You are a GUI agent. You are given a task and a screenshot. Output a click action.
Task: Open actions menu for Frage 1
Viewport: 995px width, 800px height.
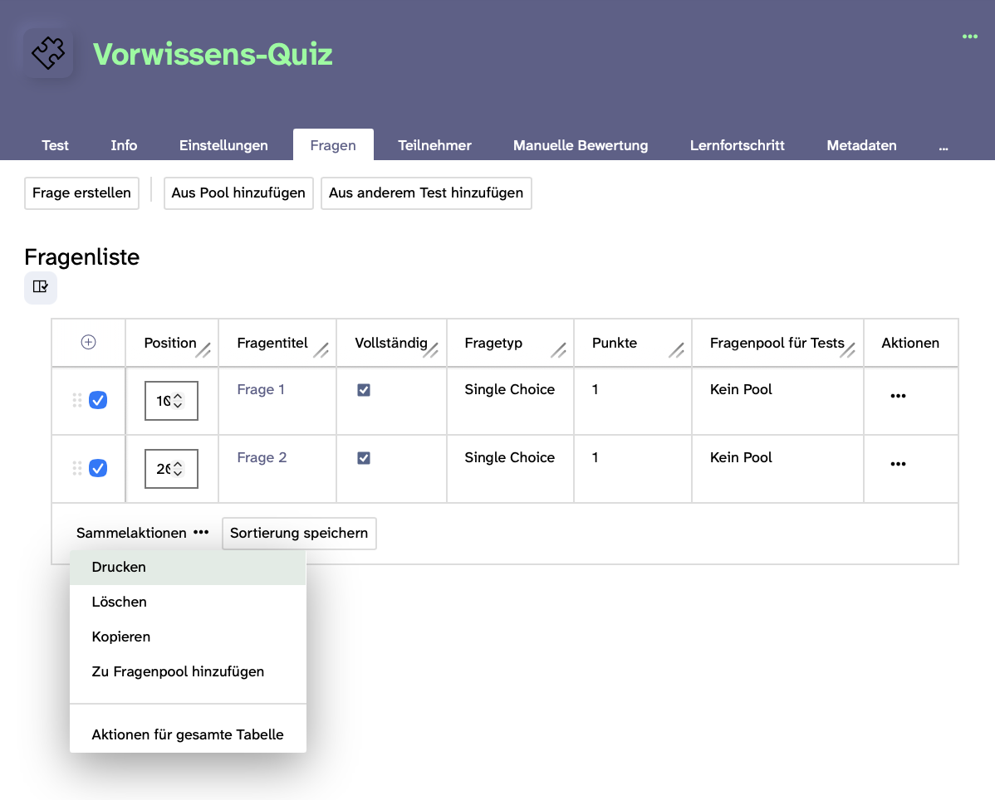pos(898,396)
